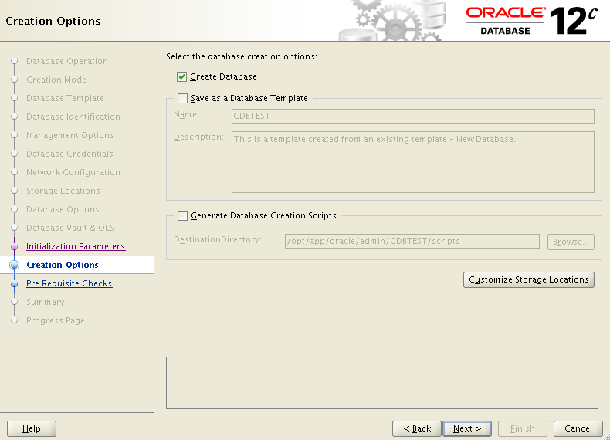Open Initialization Parameters step link
The image size is (610, 440).
pos(76,246)
